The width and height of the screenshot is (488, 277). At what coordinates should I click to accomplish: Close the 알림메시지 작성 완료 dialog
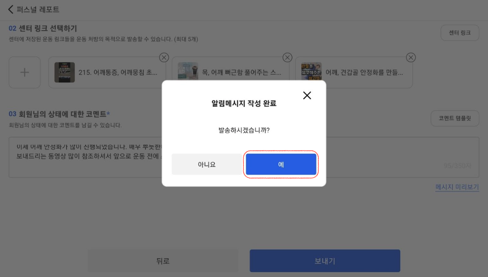[x=307, y=95]
